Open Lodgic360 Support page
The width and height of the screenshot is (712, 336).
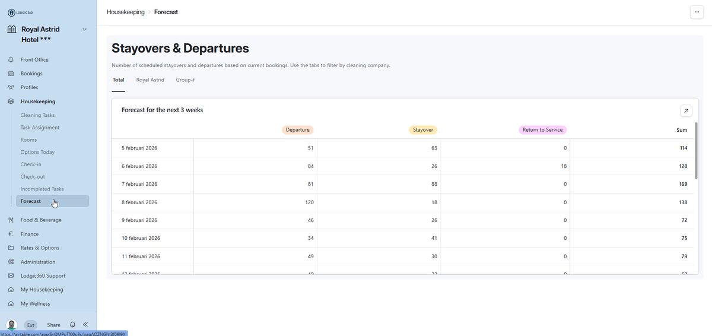pos(43,275)
